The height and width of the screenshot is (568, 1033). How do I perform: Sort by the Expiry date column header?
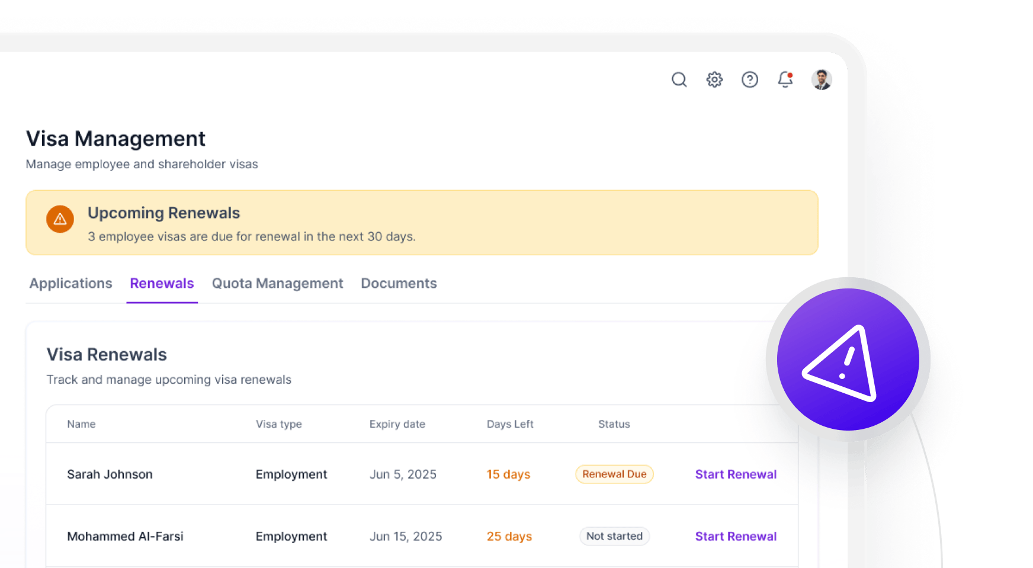tap(397, 424)
